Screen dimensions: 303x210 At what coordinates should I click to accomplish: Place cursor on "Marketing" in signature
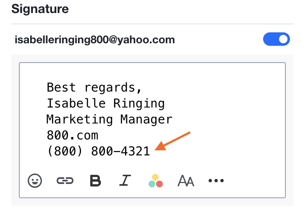click(80, 119)
